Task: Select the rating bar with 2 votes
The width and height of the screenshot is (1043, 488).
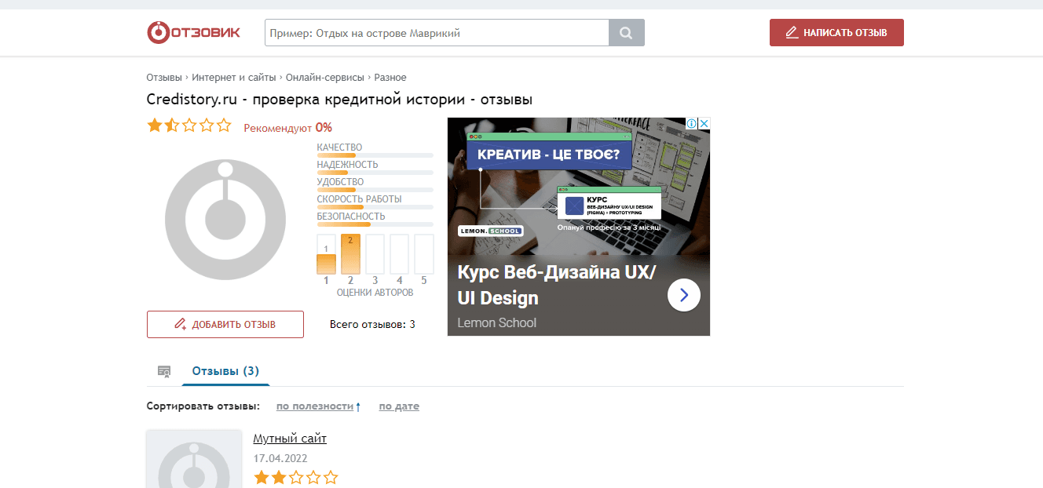Action: click(x=350, y=254)
